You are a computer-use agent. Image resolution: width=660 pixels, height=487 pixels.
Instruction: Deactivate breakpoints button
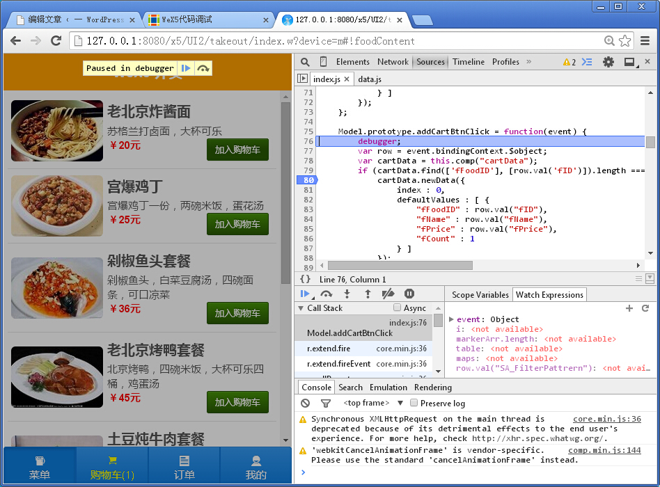(x=388, y=294)
